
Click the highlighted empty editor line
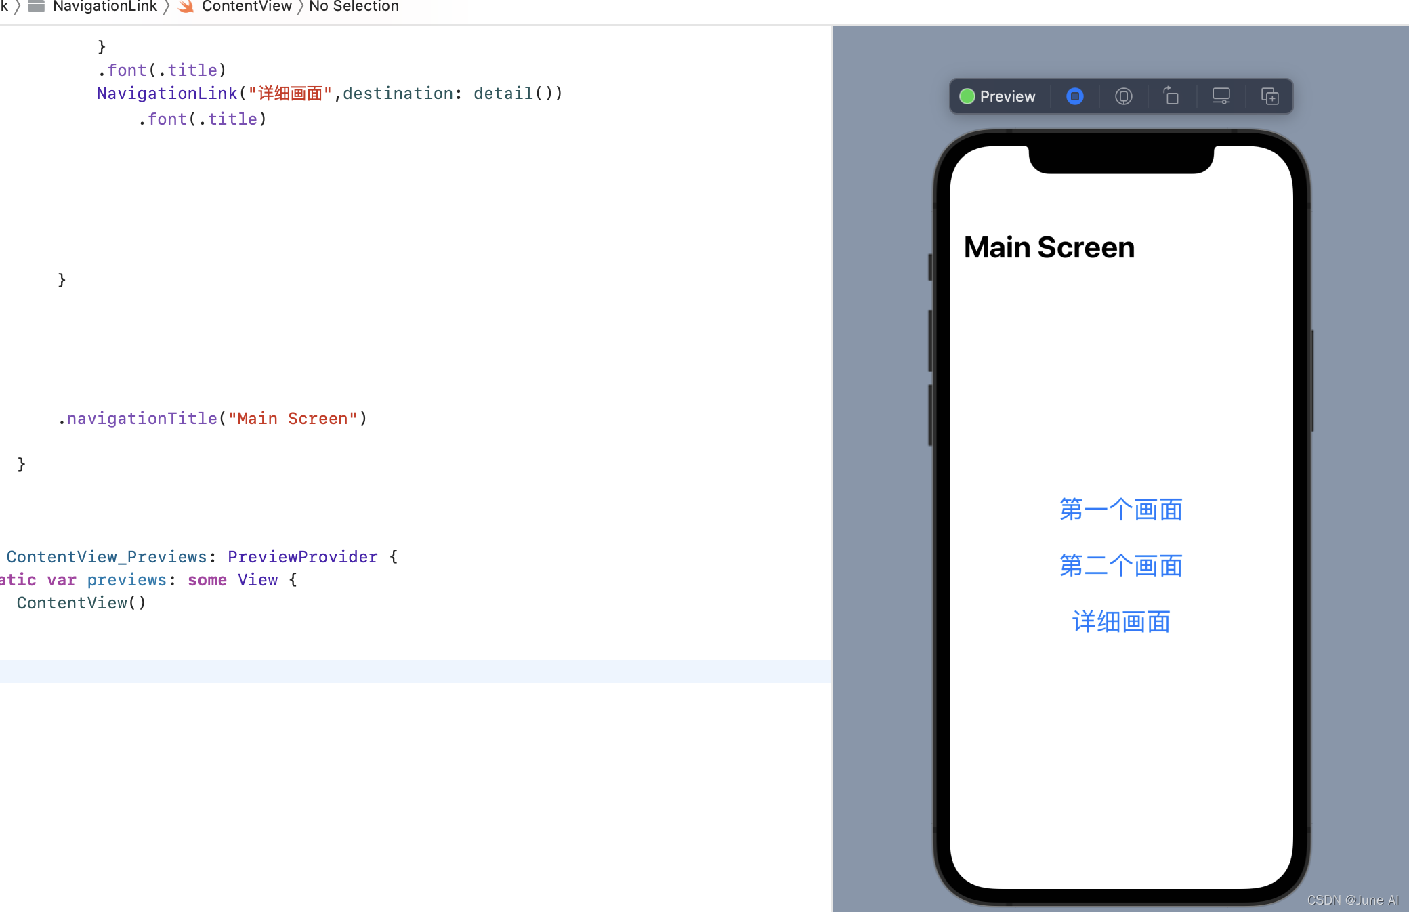416,671
